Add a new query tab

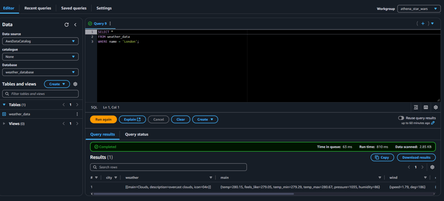(x=423, y=23)
